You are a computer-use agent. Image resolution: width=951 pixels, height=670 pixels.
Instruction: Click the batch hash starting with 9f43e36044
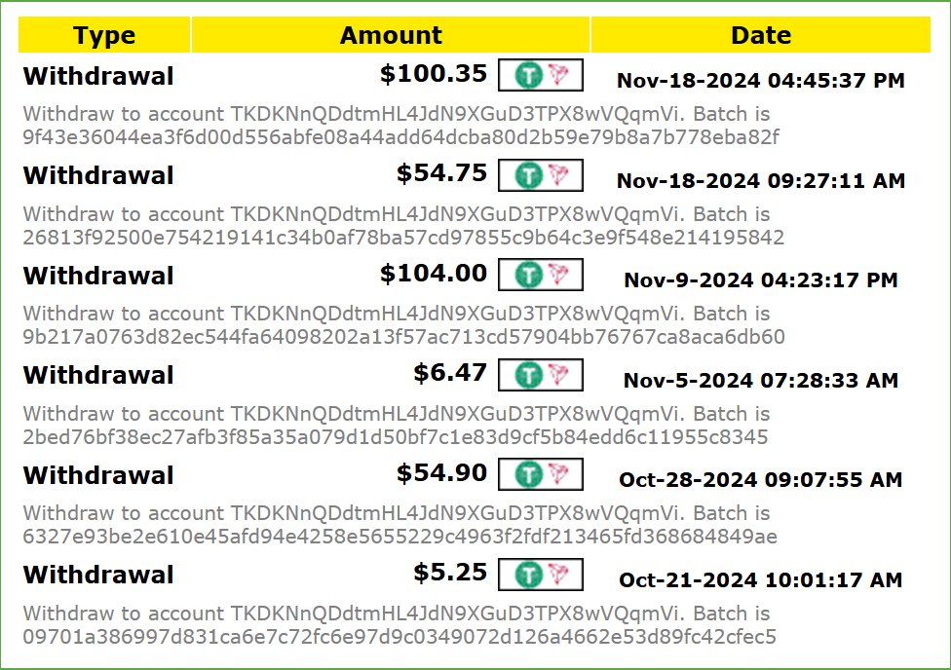[x=400, y=137]
